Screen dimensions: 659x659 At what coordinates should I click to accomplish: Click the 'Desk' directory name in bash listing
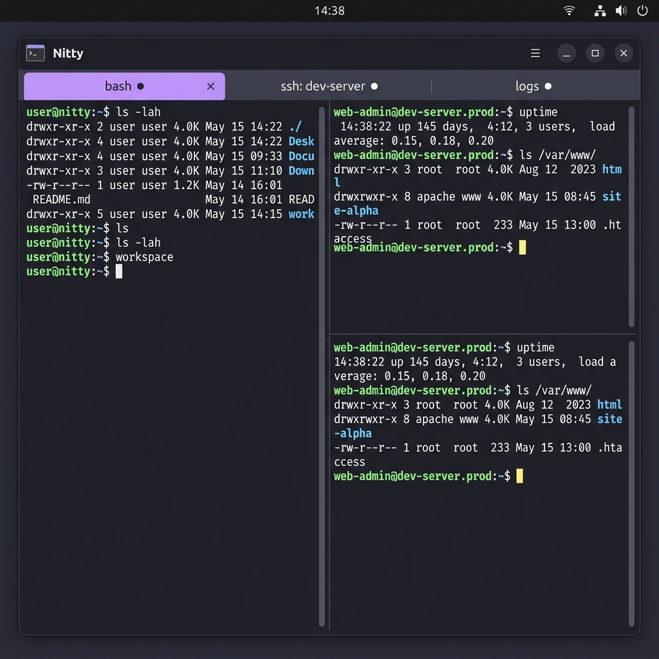(x=301, y=141)
